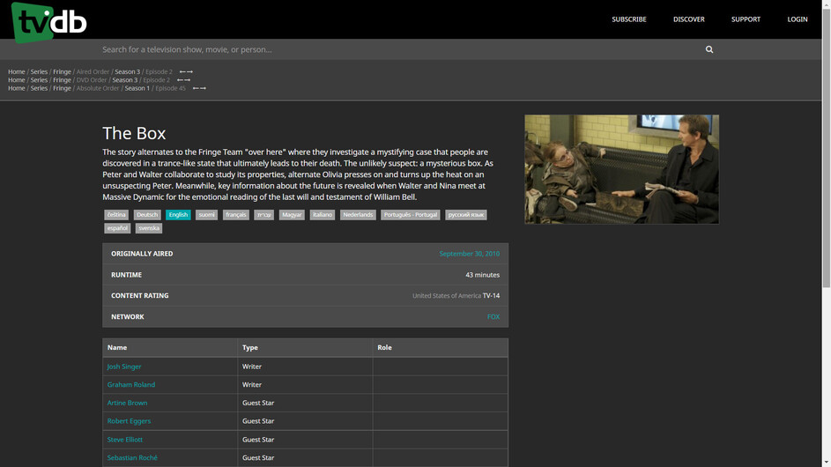Screen dimensions: 831x467
Task: Go to next episode in Aired Order
Action: point(189,71)
